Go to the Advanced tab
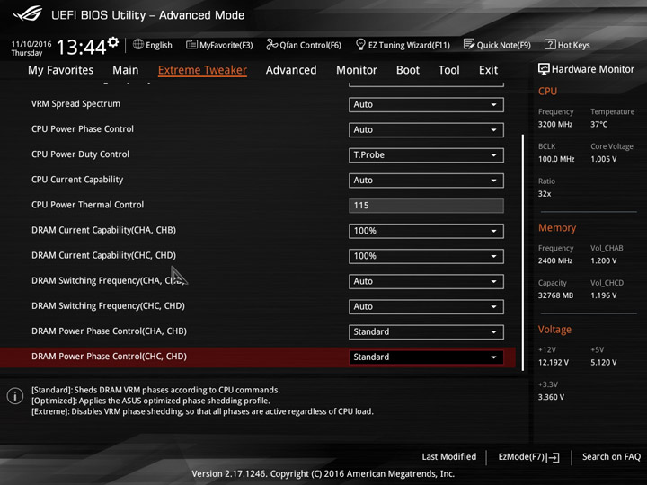This screenshot has width=647, height=485. click(291, 70)
